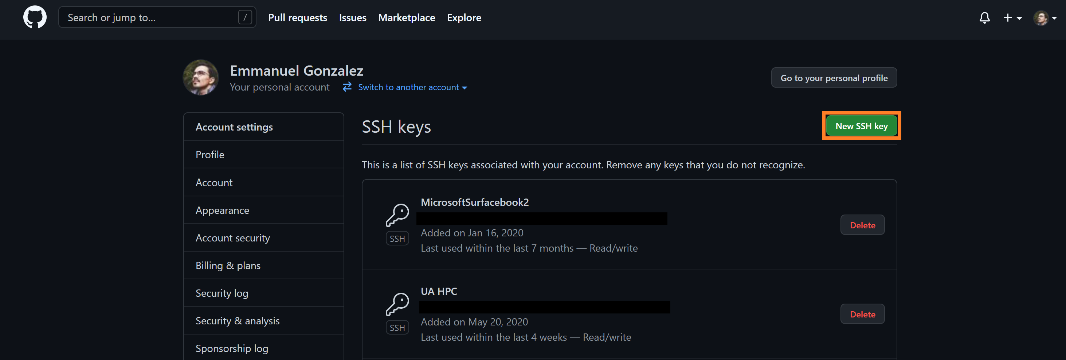The image size is (1066, 360).
Task: Click the large profile avatar photo
Action: 201,77
